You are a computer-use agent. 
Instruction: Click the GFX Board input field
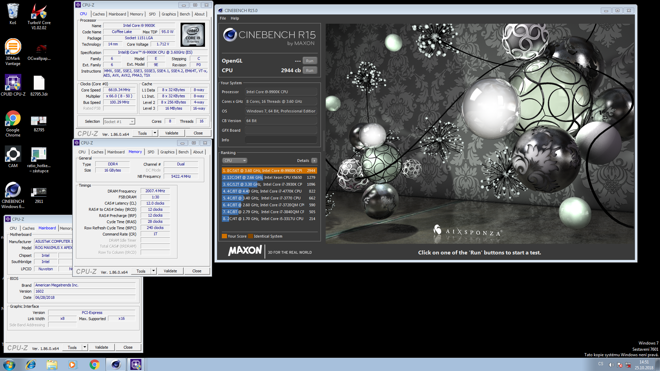pyautogui.click(x=281, y=130)
